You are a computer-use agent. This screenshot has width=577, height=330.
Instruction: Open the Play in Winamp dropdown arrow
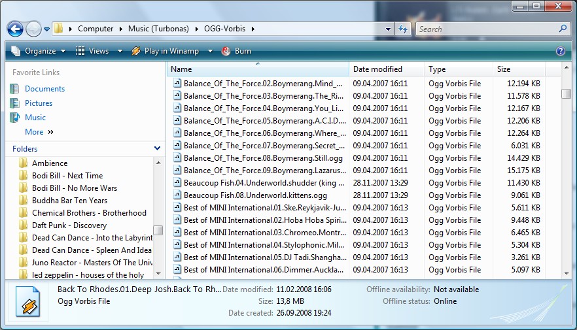[x=210, y=51]
